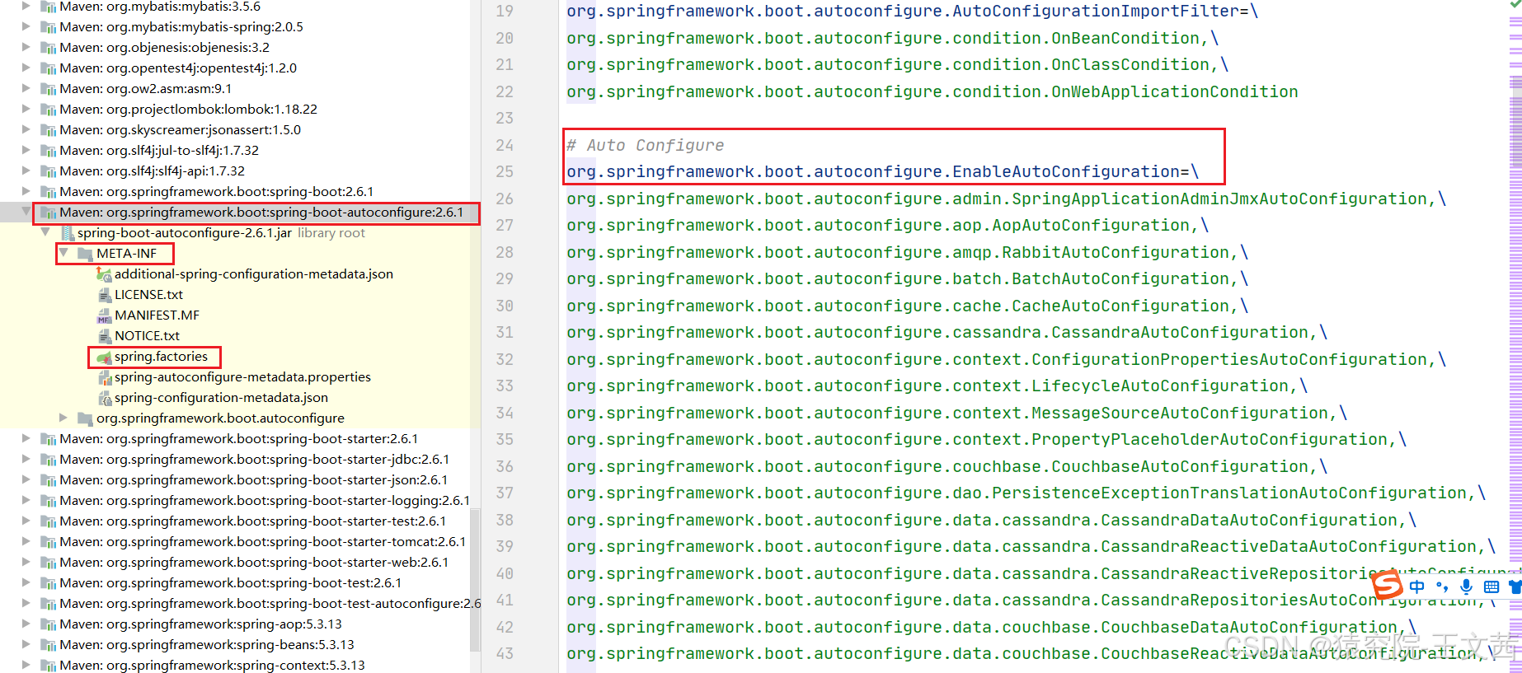
Task: Click the library icon of Maven: org.slf4j:slf4j-api:1.7.32
Action: coord(49,171)
